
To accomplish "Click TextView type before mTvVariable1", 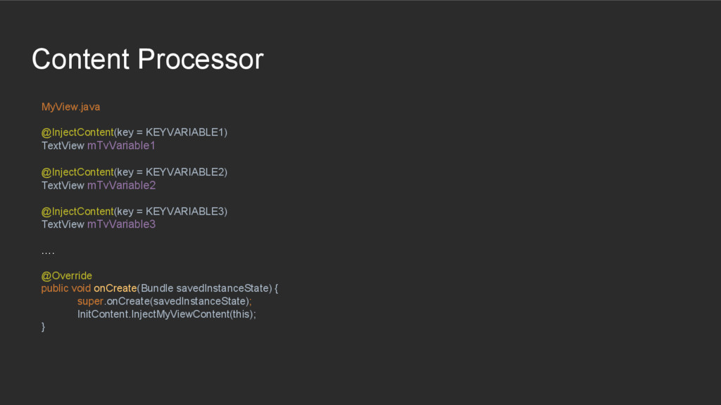I will [x=63, y=146].
